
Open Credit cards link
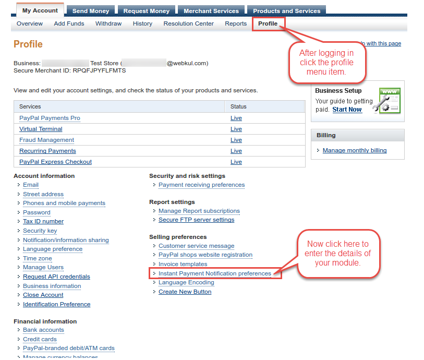[x=40, y=340]
